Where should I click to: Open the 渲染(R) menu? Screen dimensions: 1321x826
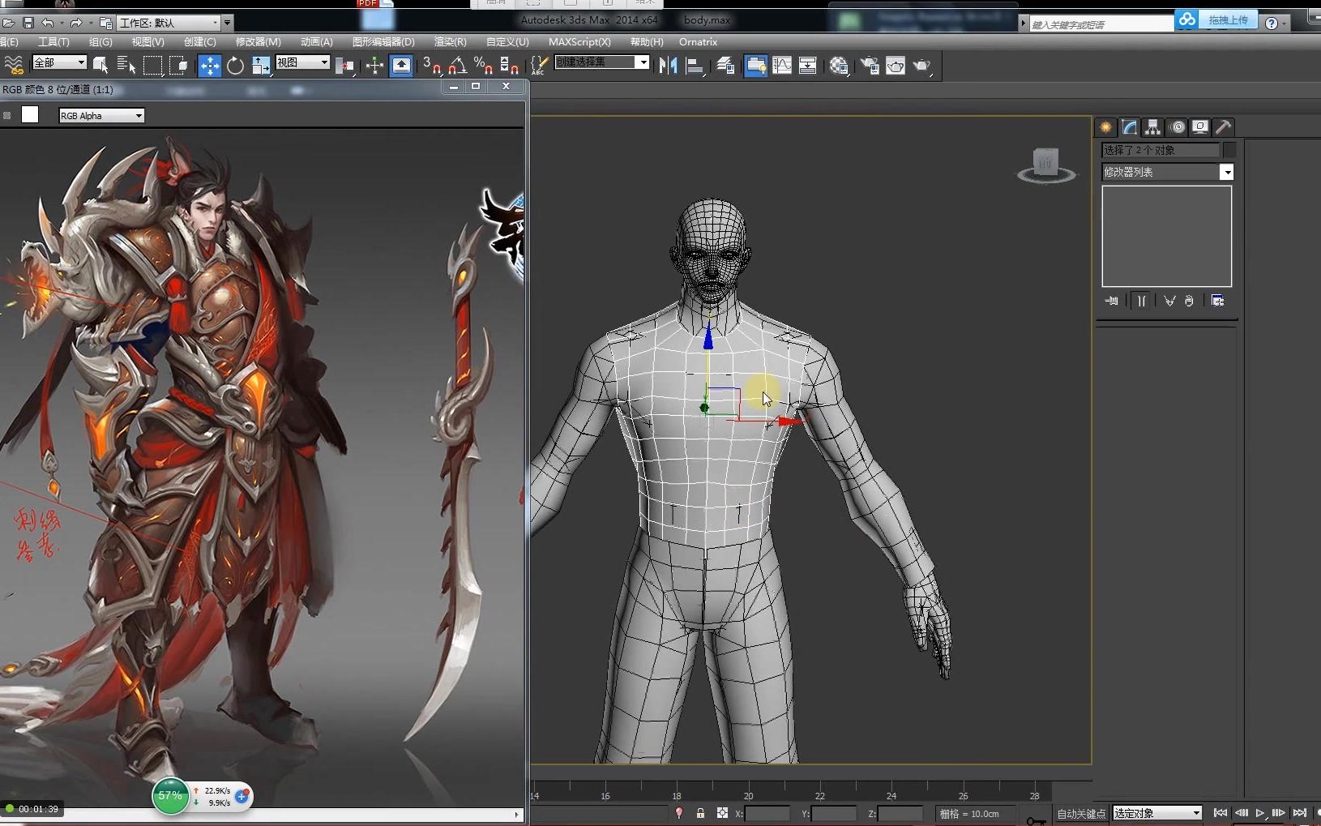450,42
